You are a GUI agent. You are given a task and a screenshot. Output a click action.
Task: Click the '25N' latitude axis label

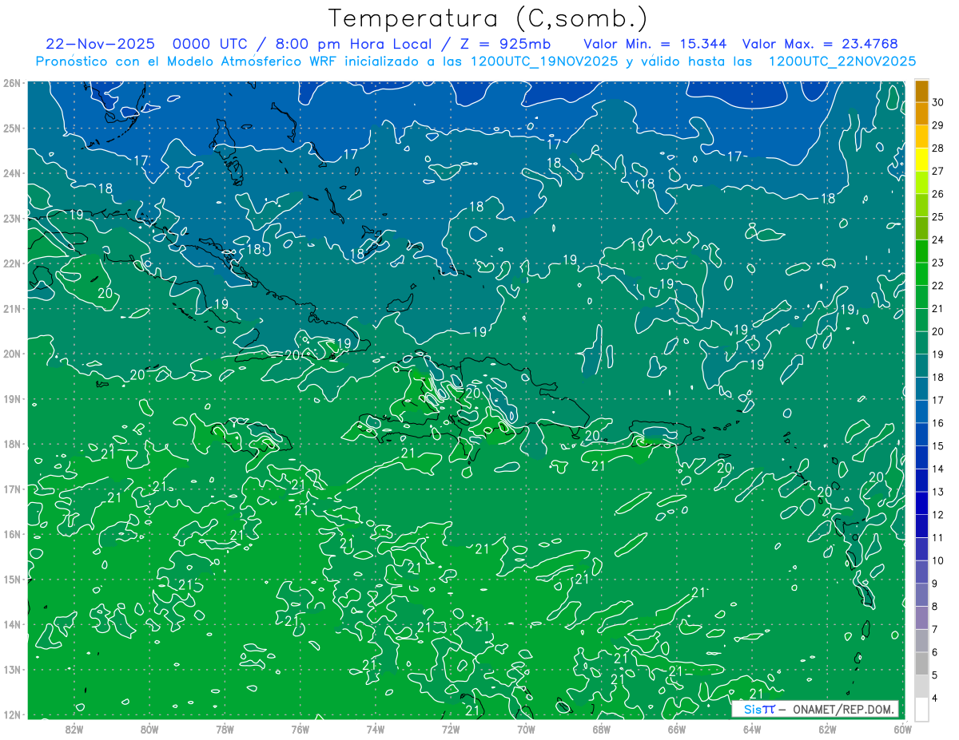click(12, 128)
